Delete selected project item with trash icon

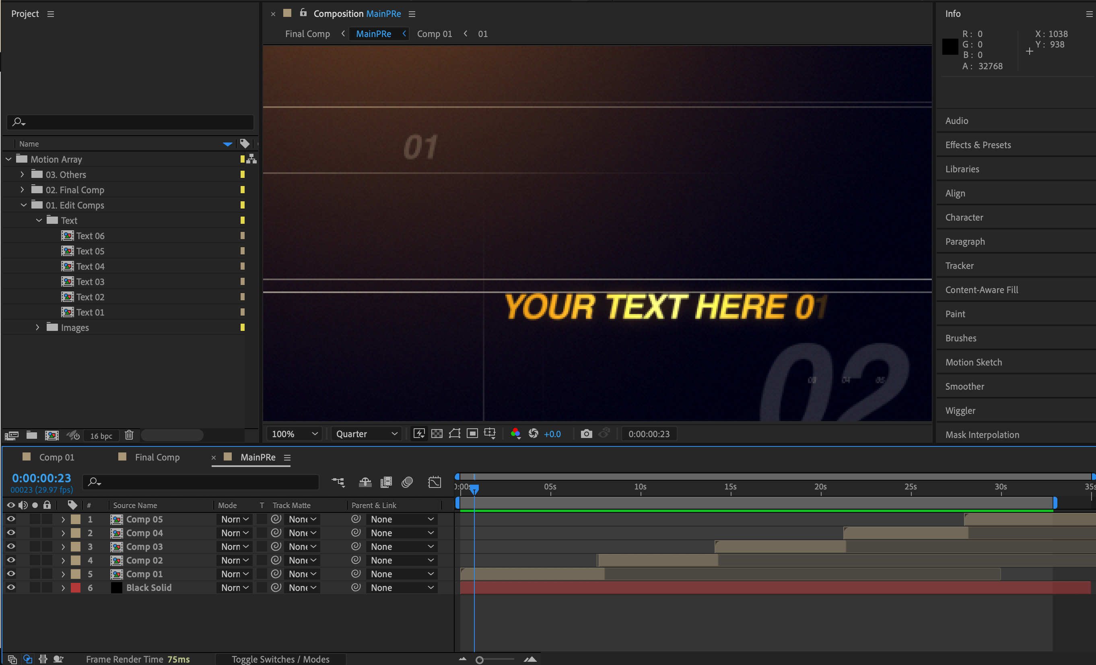[129, 435]
